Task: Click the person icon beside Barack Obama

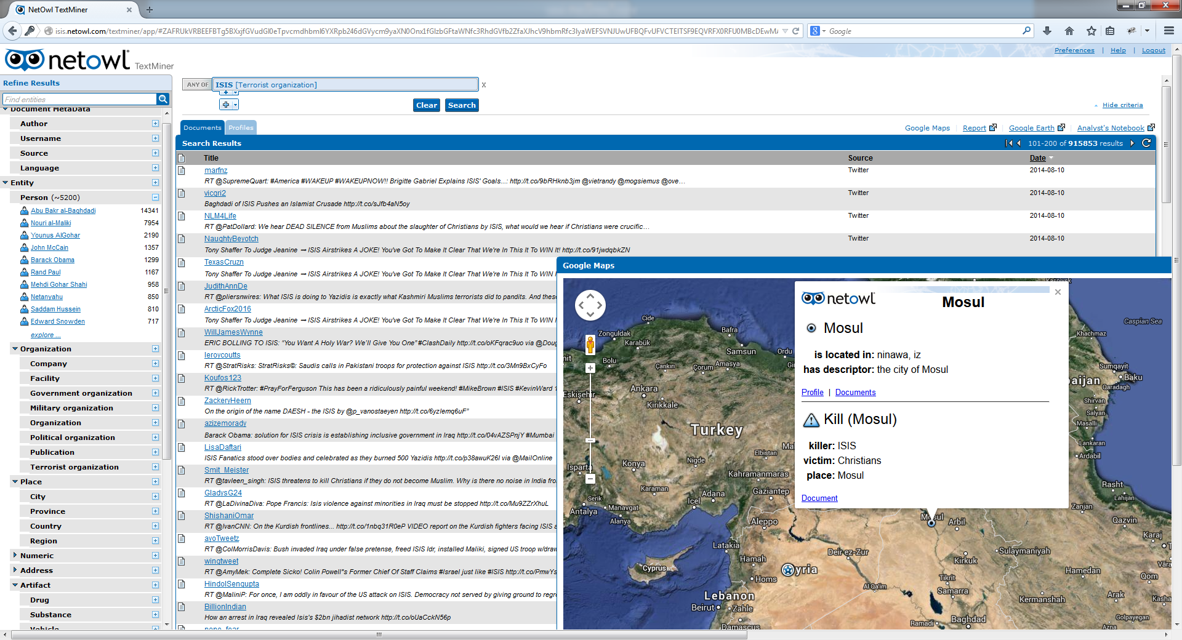Action: [25, 260]
